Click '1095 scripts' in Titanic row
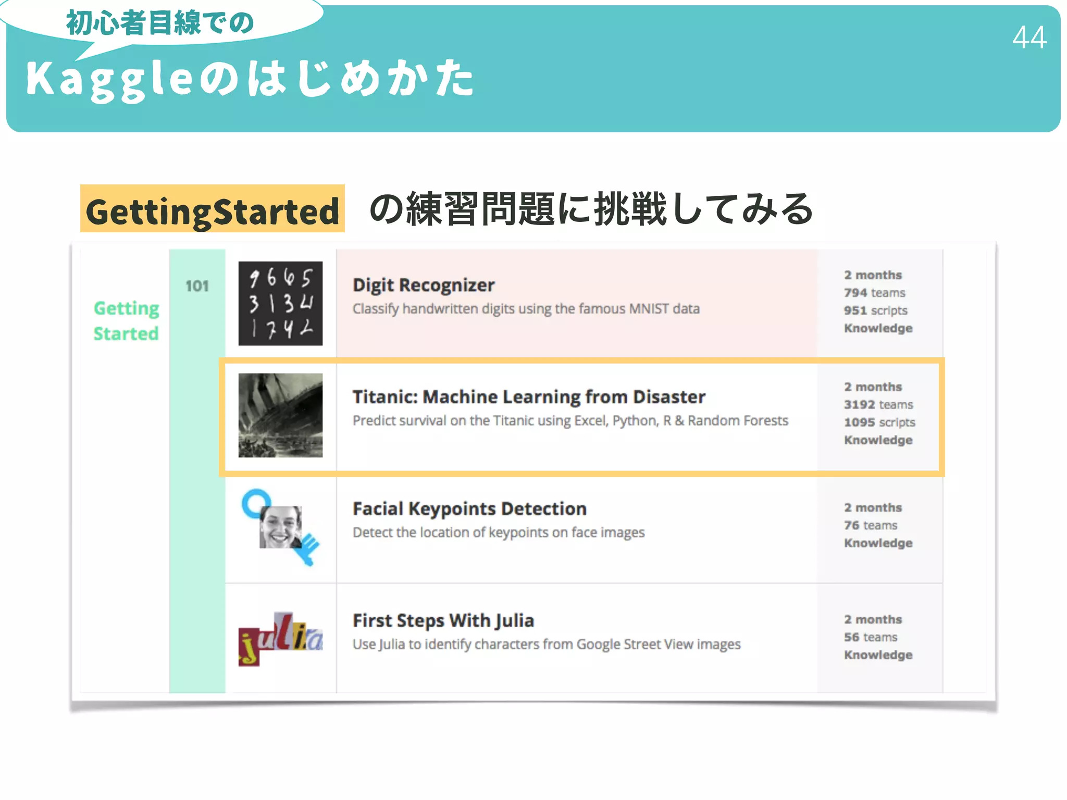The image size is (1067, 800). [879, 422]
